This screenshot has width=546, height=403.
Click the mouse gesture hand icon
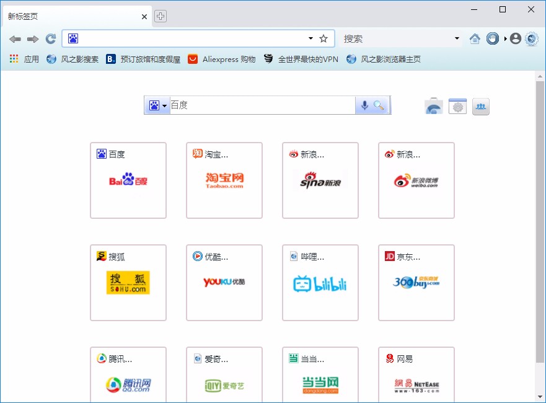(492, 38)
